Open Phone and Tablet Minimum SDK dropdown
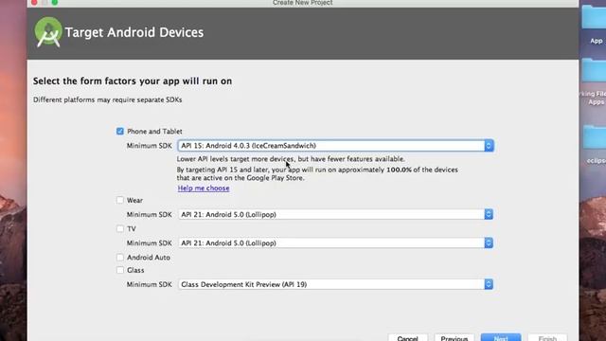606x341 pixels. 335,146
